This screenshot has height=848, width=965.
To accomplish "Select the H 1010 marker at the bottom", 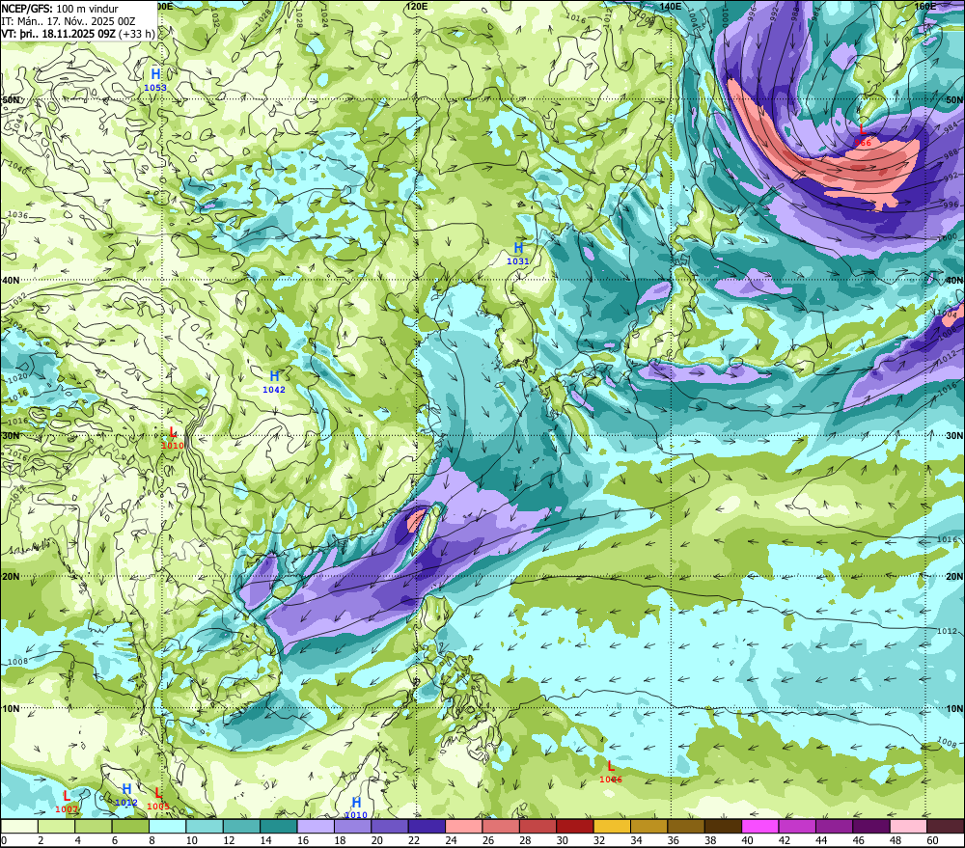I will [356, 808].
